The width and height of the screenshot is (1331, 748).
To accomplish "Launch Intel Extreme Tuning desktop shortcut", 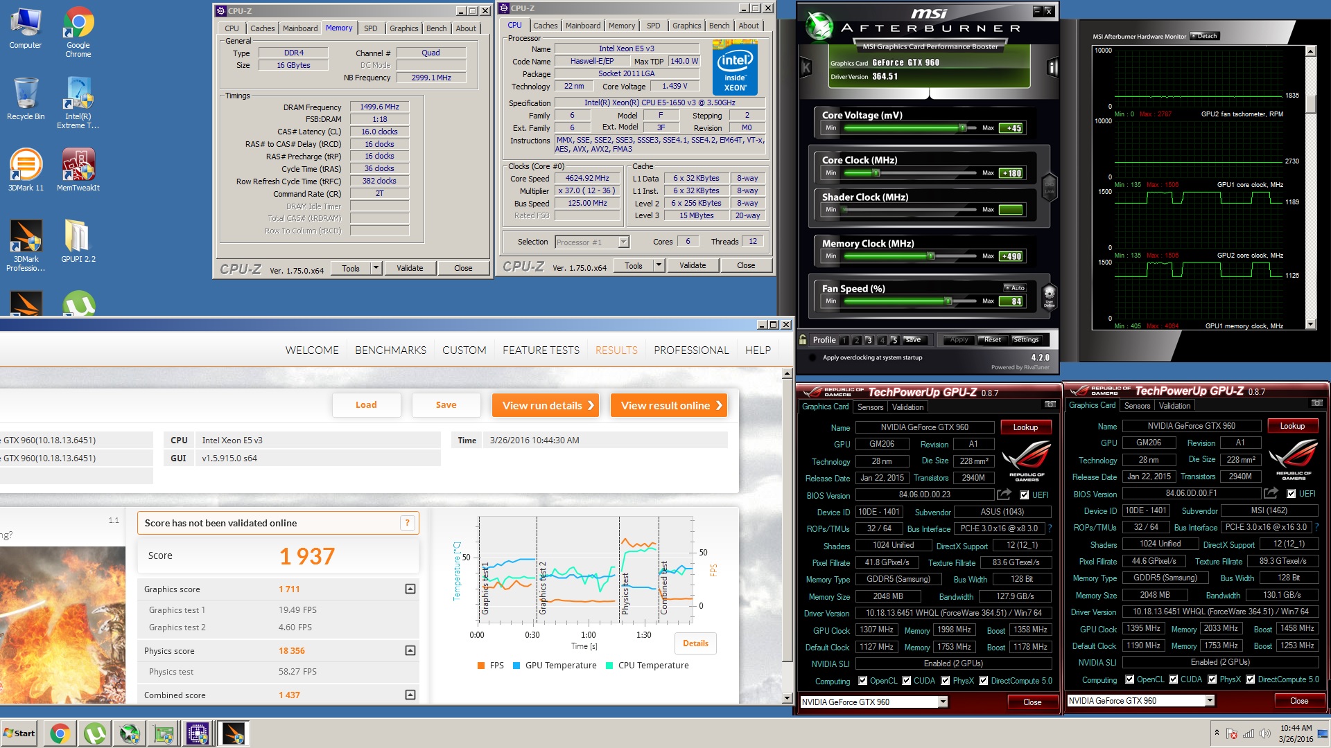I will pos(78,103).
